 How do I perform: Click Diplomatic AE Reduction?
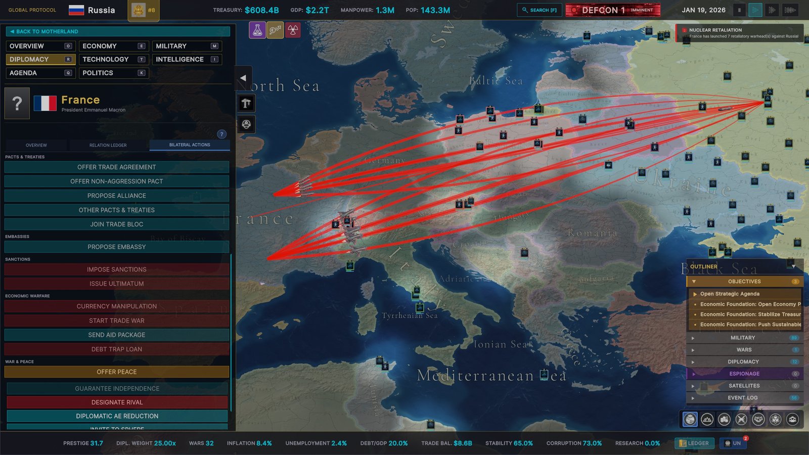(x=117, y=416)
